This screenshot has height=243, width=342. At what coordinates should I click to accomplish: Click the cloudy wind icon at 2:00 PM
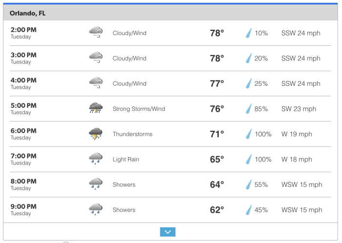[96, 33]
